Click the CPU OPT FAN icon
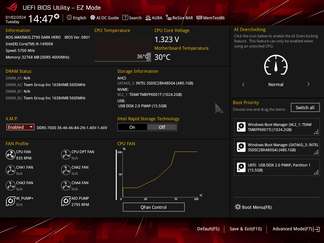The image size is (324, 243). pos(66,154)
